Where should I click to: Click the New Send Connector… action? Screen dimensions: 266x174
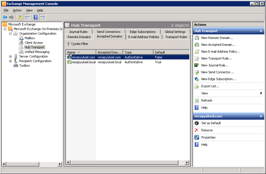click(x=218, y=72)
